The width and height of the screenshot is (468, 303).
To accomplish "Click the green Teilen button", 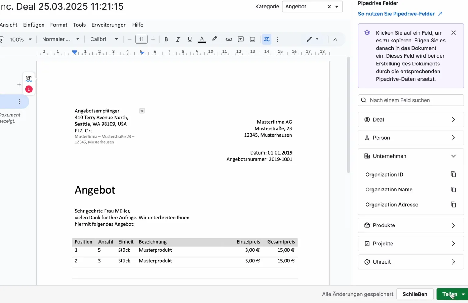I will pos(449,294).
